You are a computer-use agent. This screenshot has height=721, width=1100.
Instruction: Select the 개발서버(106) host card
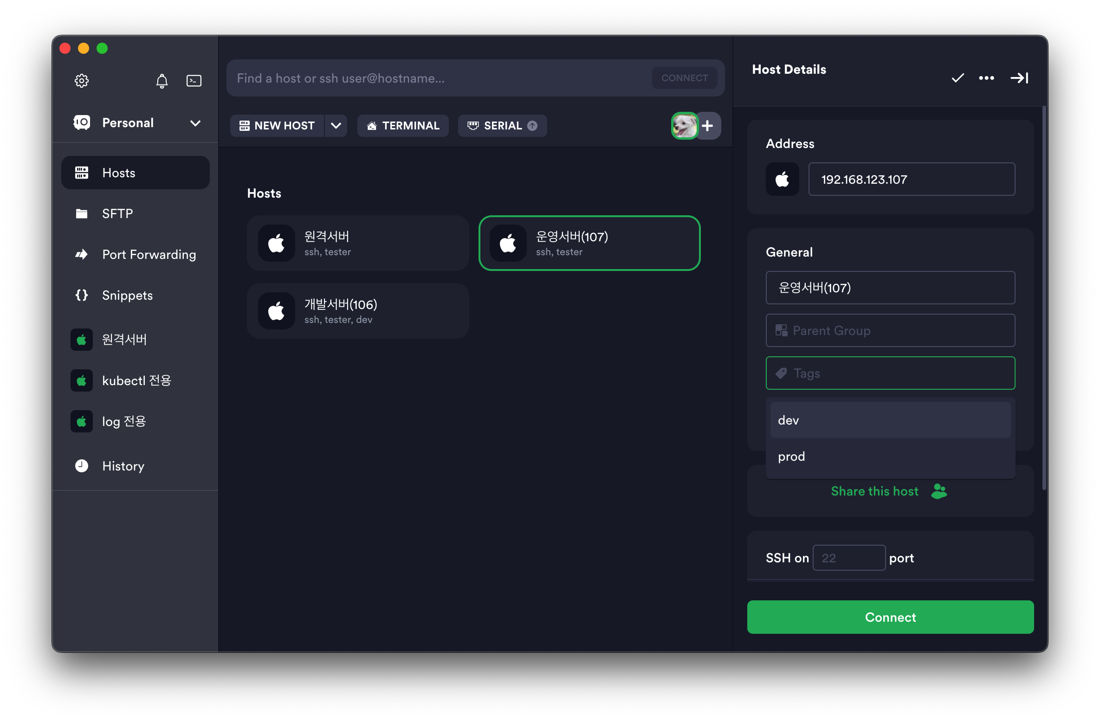tap(357, 311)
